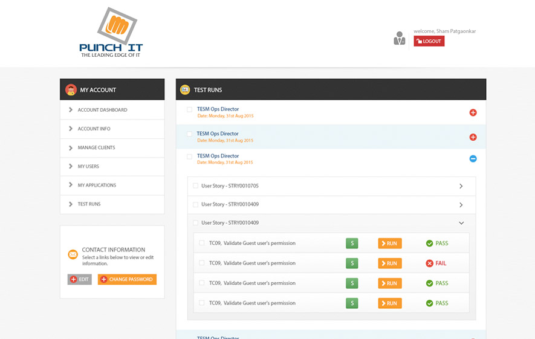Go to Manage Clients in sidebar
The width and height of the screenshot is (535, 339).
tap(96, 147)
